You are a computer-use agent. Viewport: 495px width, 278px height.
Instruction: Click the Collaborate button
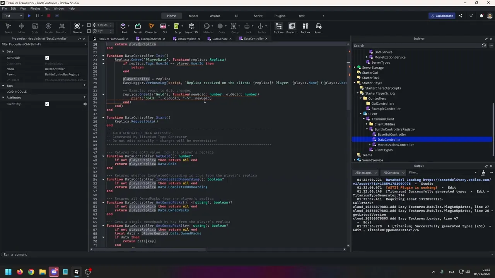[442, 16]
